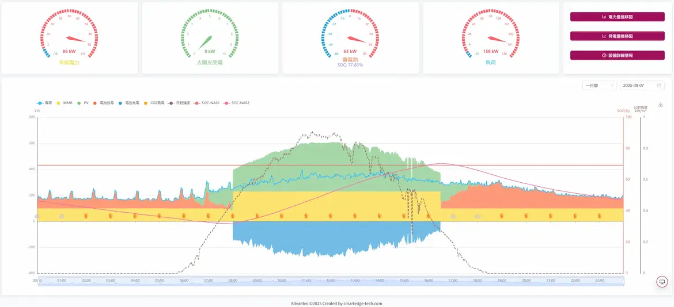The image size is (674, 307).
Task: Toggle the CGS発電 legend series
Action: point(154,103)
